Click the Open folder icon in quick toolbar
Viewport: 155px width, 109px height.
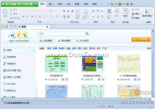(3, 26)
